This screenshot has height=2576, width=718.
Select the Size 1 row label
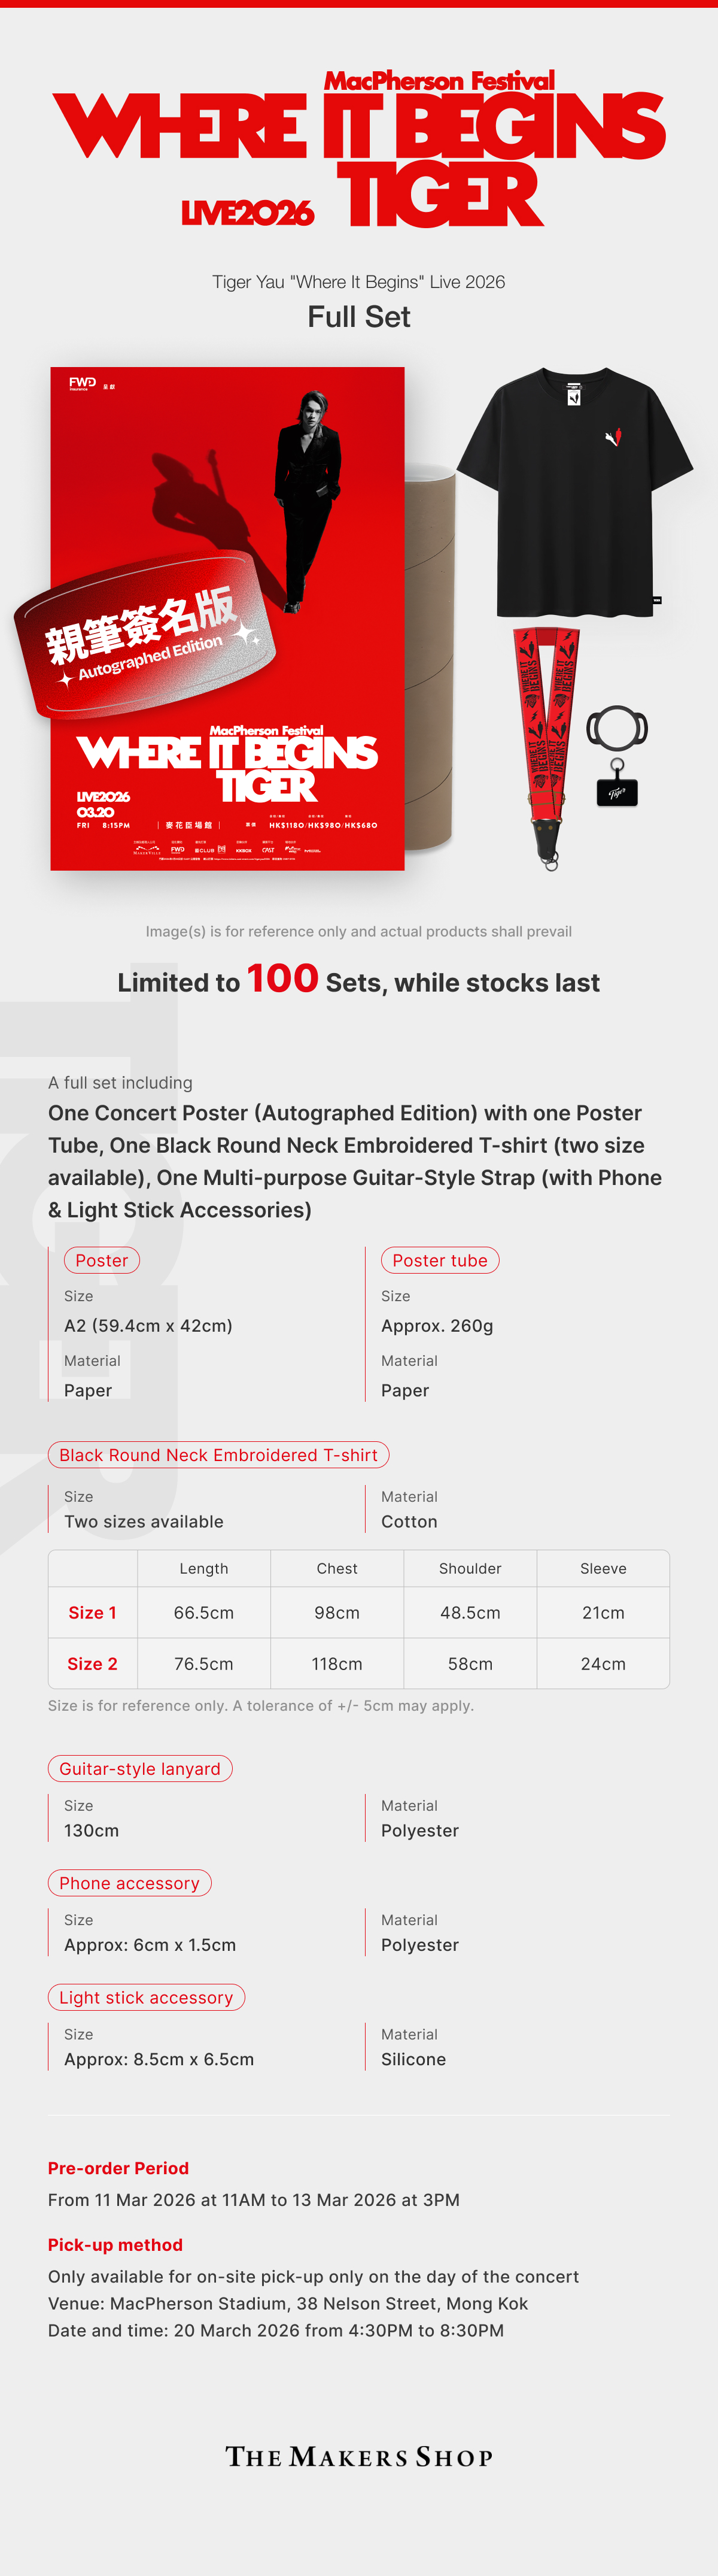tap(93, 1612)
